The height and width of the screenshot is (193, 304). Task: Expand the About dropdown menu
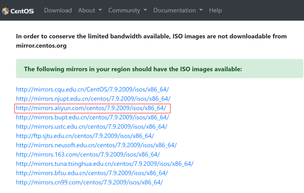(x=90, y=10)
